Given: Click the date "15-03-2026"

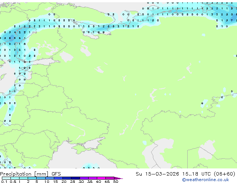Looking at the screenshot, I should (162, 174).
